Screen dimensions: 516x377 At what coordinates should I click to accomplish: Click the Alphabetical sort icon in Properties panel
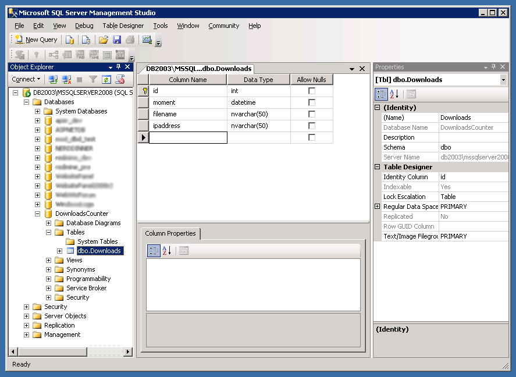394,94
